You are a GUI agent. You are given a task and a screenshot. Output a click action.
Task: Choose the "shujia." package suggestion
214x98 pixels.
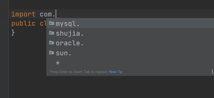tap(130, 33)
